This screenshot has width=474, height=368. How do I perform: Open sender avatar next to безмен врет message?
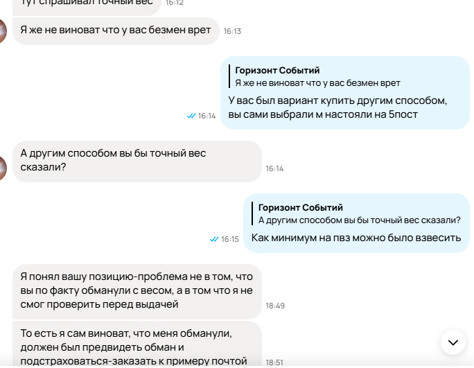click(x=3, y=31)
